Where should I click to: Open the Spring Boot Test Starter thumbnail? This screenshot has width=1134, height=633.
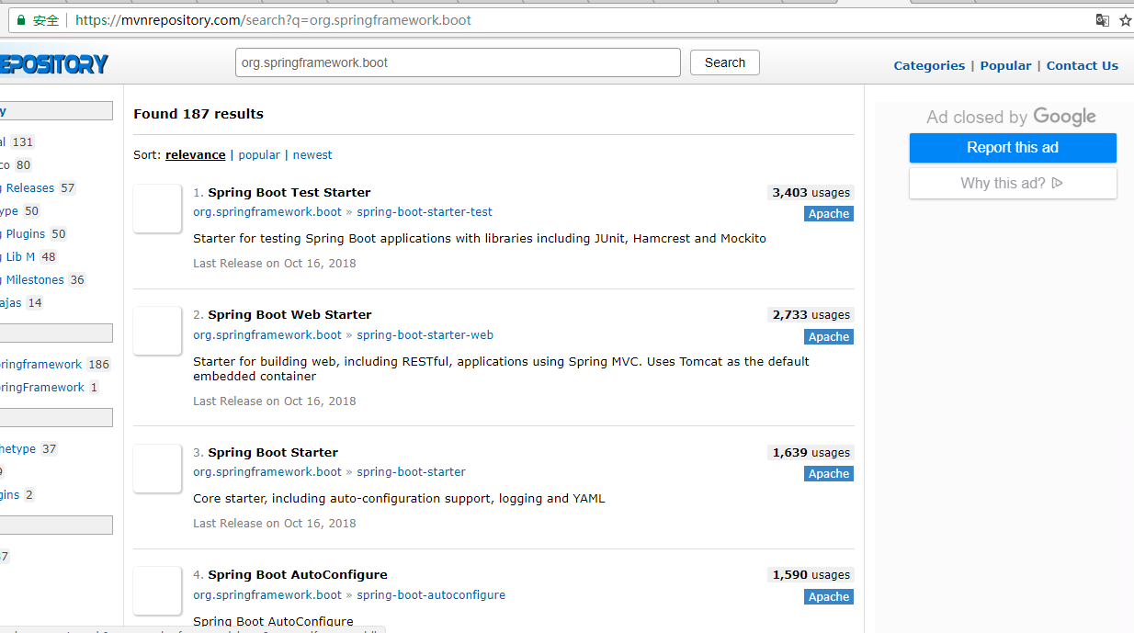[157, 209]
